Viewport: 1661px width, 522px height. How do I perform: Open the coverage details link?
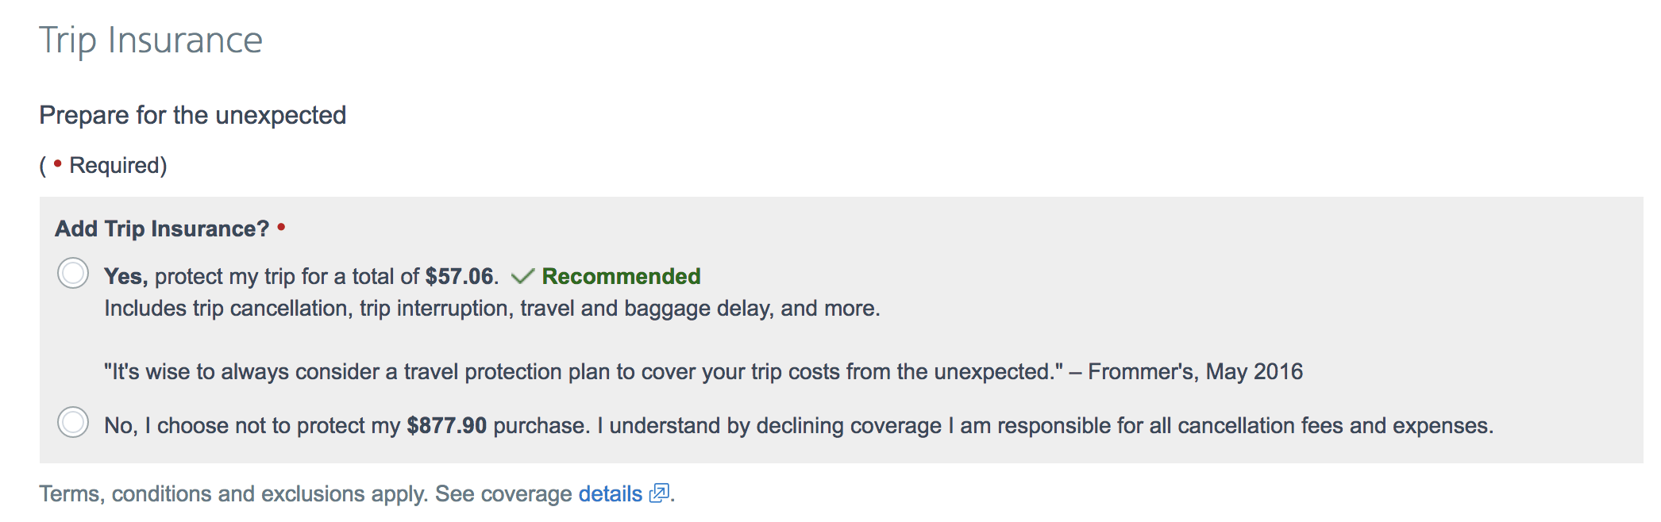tap(610, 493)
